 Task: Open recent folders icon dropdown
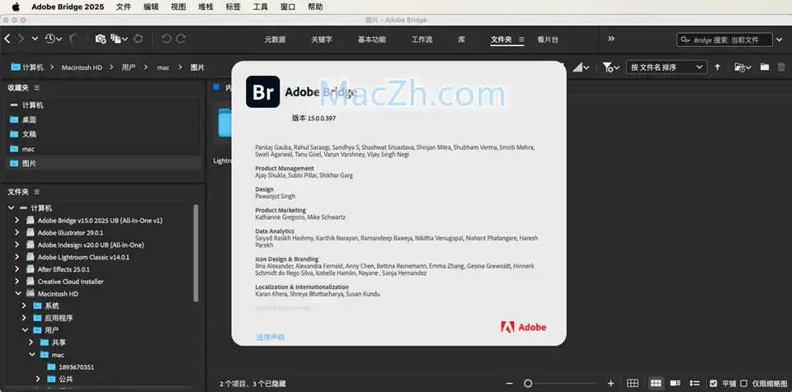pyautogui.click(x=742, y=67)
